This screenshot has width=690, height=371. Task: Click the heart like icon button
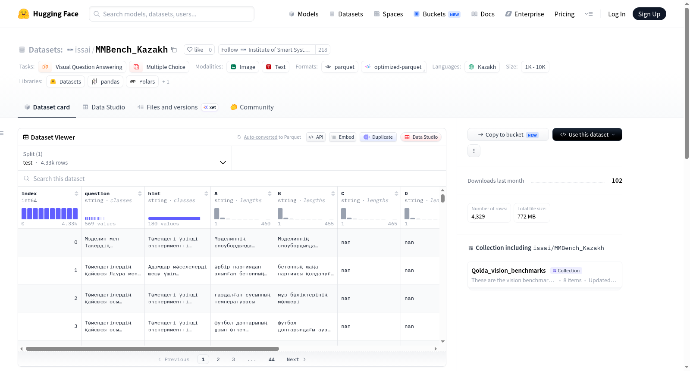[195, 50]
